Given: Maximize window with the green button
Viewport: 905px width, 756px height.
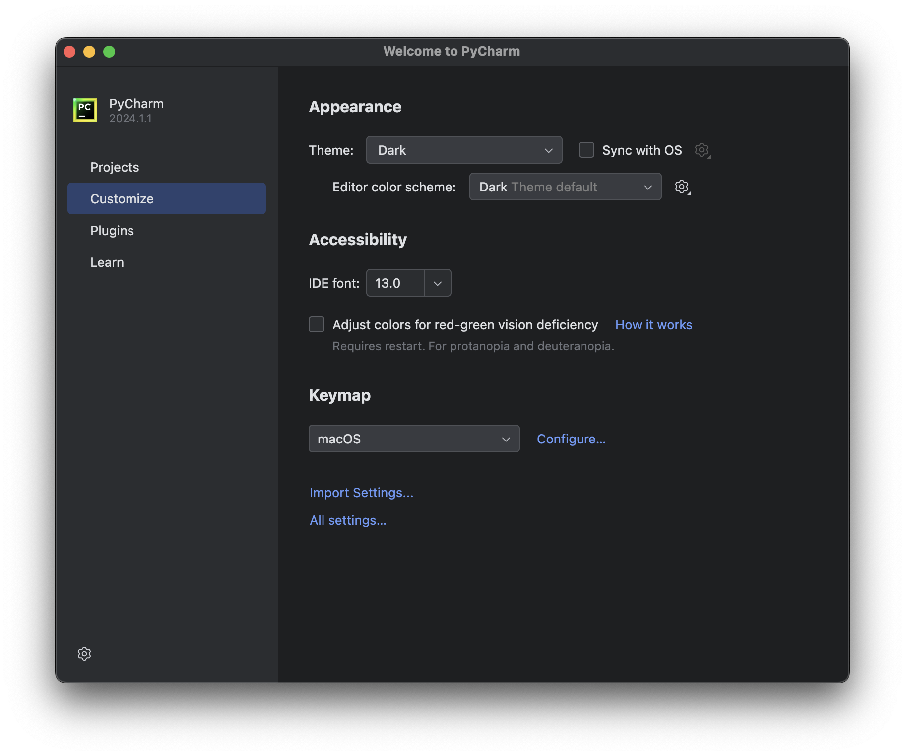Looking at the screenshot, I should click(x=109, y=52).
